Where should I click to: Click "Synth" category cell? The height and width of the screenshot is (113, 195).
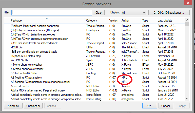(x=90, y=60)
